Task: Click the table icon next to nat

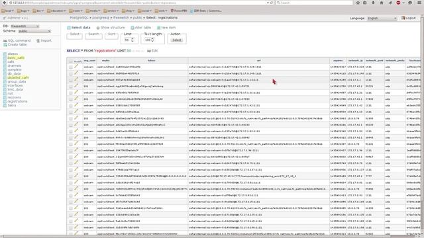Action: (x=5, y=93)
